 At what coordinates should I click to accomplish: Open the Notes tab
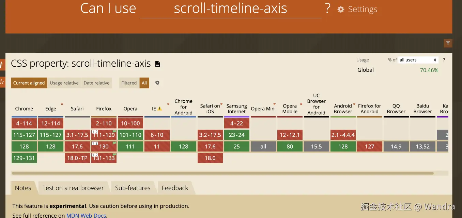(23, 188)
